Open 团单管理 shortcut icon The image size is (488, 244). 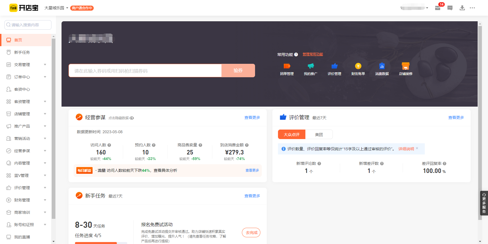[x=287, y=66]
